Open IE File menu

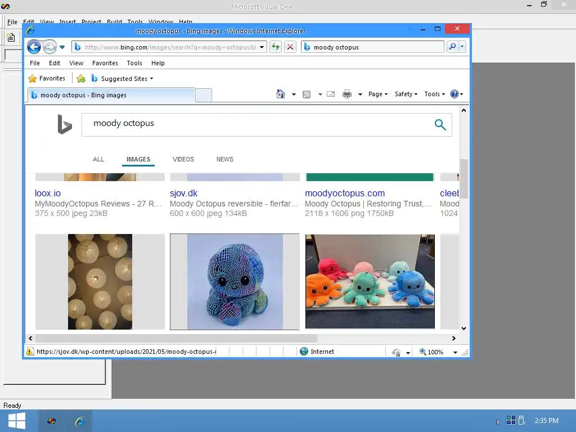point(35,63)
